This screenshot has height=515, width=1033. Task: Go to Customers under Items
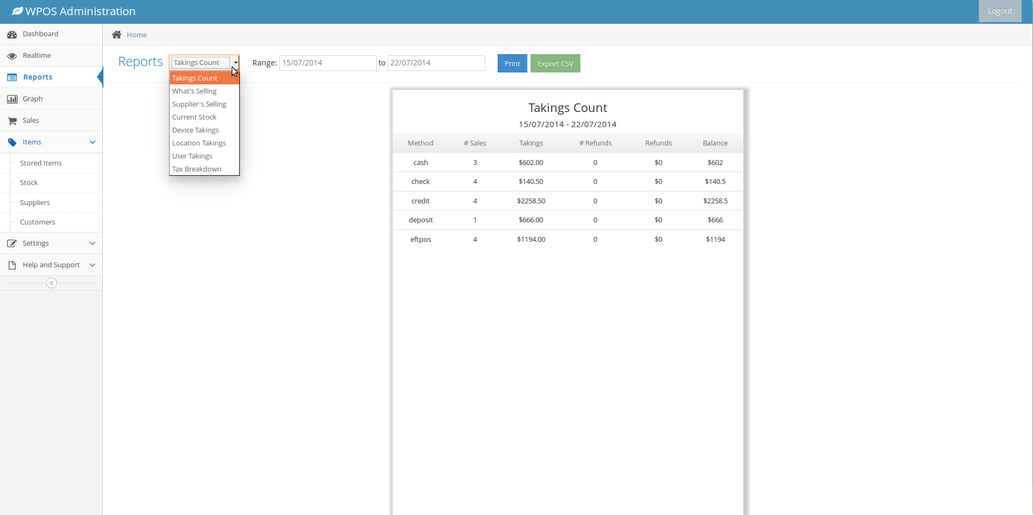coord(37,222)
